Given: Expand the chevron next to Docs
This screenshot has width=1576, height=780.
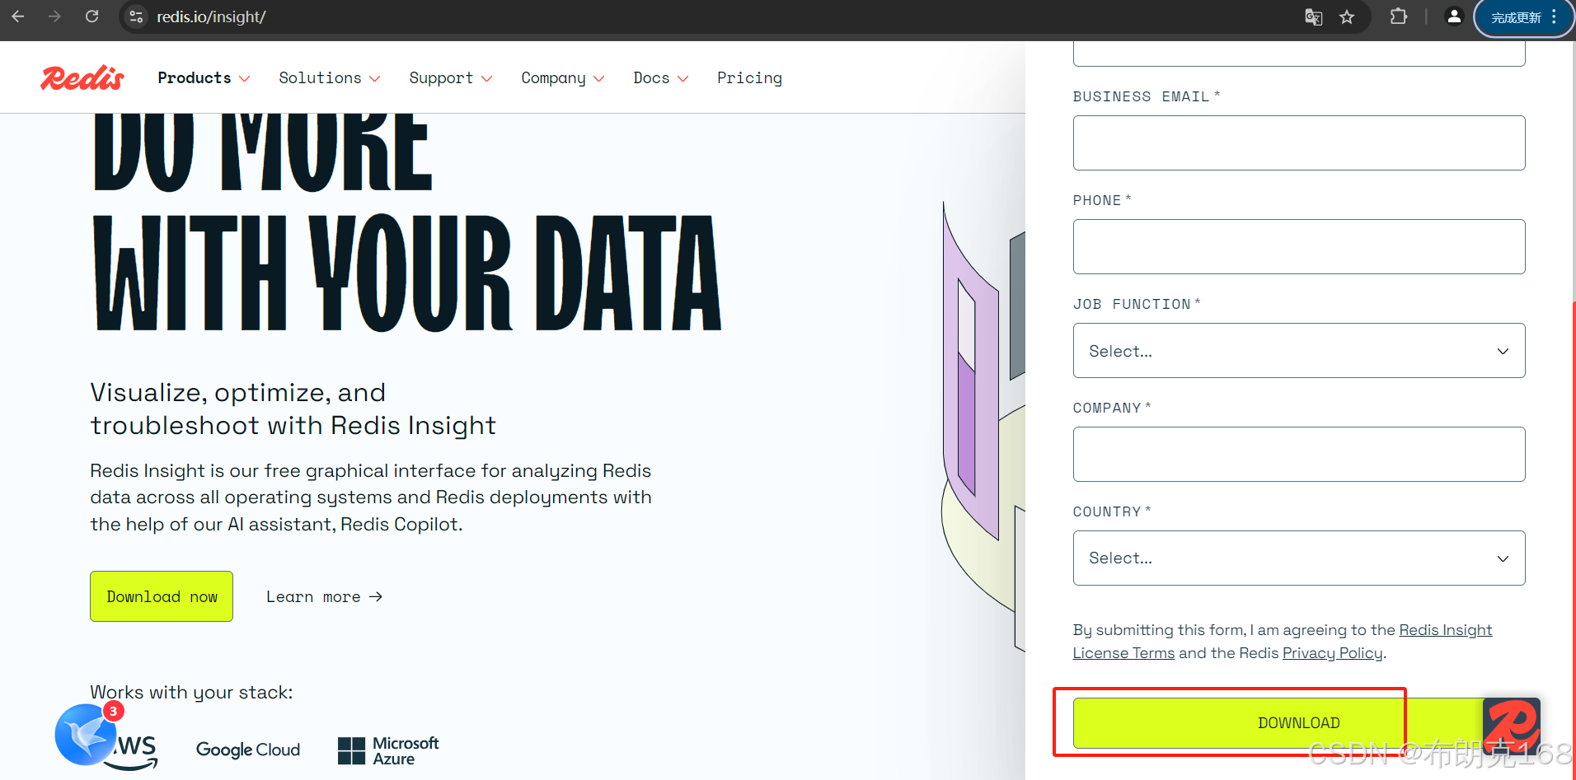Looking at the screenshot, I should [682, 79].
